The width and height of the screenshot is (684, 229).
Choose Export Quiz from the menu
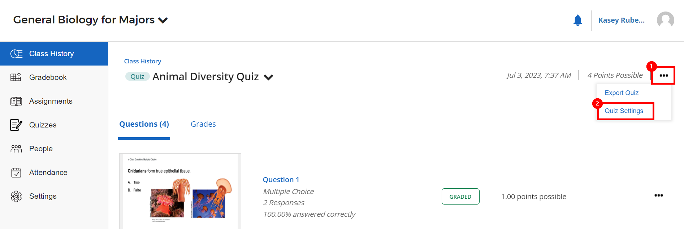621,93
